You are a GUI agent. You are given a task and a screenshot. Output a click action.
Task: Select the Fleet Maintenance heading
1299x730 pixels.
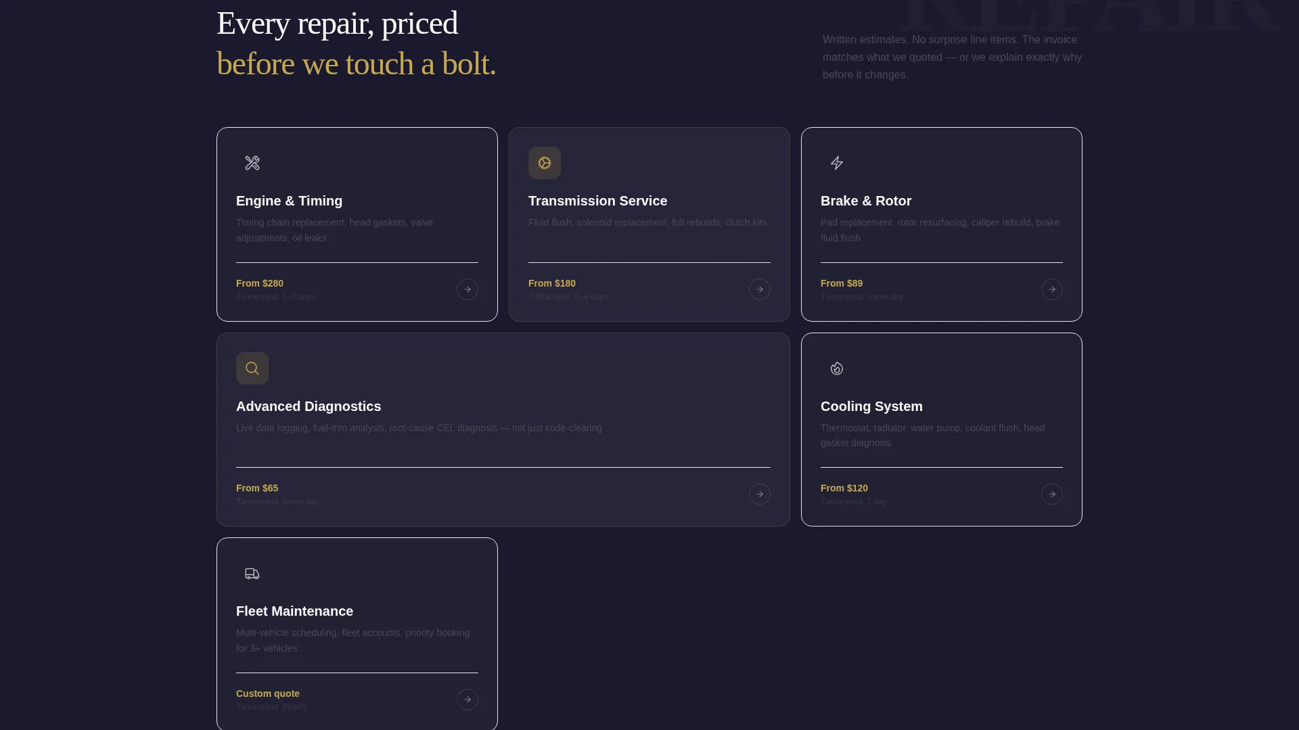click(x=294, y=611)
